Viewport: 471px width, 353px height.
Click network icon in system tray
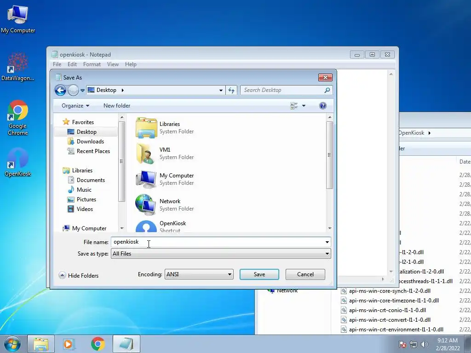[x=414, y=344]
